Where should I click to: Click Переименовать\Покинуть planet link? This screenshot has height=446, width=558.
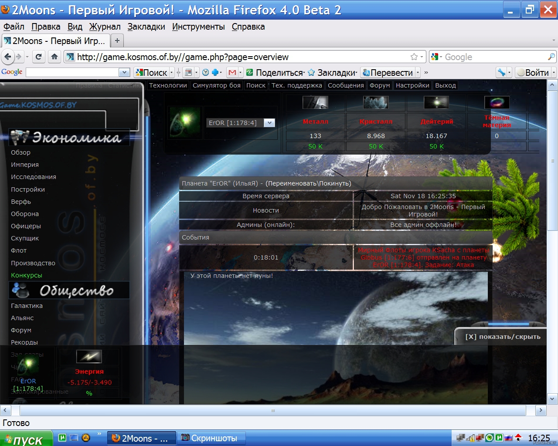308,183
